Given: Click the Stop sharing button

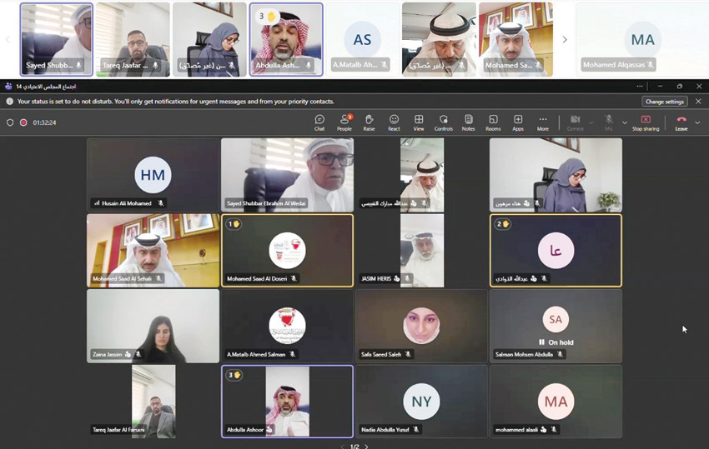Looking at the screenshot, I should click(x=646, y=122).
